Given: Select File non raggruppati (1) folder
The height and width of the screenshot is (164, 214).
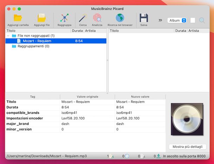Looking at the screenshot, I should point(36,36).
